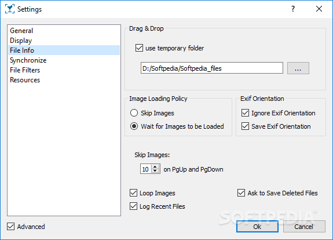Click the help question mark button

coord(293,9)
